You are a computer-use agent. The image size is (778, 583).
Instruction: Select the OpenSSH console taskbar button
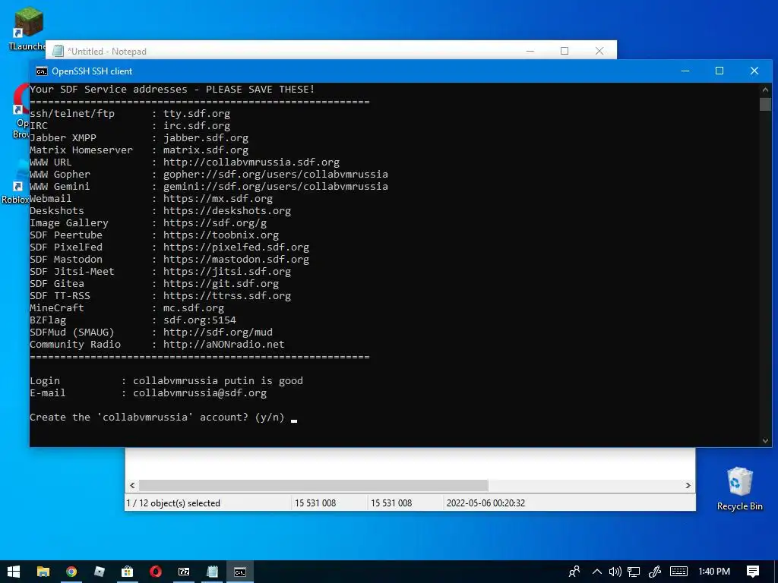click(x=240, y=572)
